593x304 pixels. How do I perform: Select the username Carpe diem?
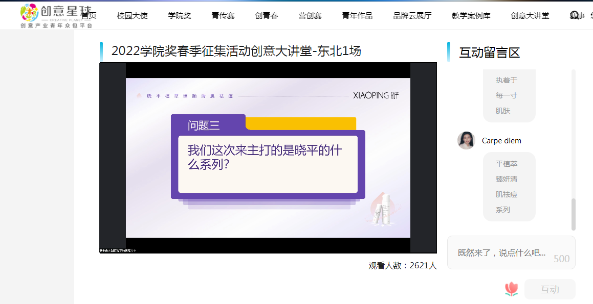click(501, 141)
